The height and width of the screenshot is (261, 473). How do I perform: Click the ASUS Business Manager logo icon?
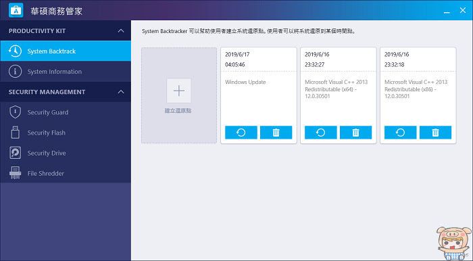tap(16, 11)
